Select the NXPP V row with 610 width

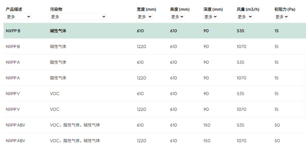tap(155, 93)
